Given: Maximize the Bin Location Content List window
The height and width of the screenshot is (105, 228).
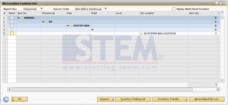Looking at the screenshot, I should click(x=221, y=3).
